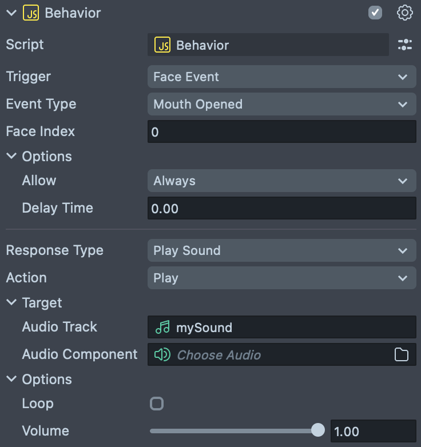This screenshot has width=421, height=447.
Task: Open the Allow dropdown set to Always
Action: click(281, 181)
